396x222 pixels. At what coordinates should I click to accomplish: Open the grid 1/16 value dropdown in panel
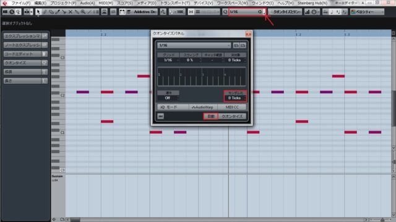168,60
